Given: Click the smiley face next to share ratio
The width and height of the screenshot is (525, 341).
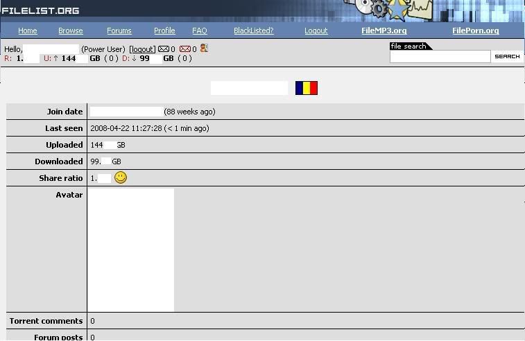Looking at the screenshot, I should point(121,177).
